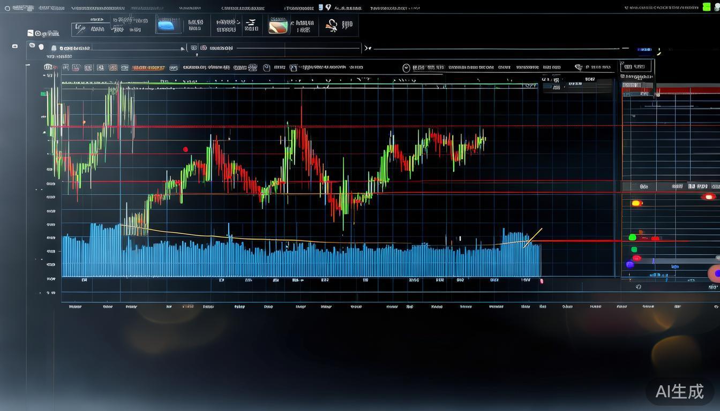The width and height of the screenshot is (720, 411).
Task: Select the orange highlighted tab in chart toolbar
Action: (x=148, y=68)
